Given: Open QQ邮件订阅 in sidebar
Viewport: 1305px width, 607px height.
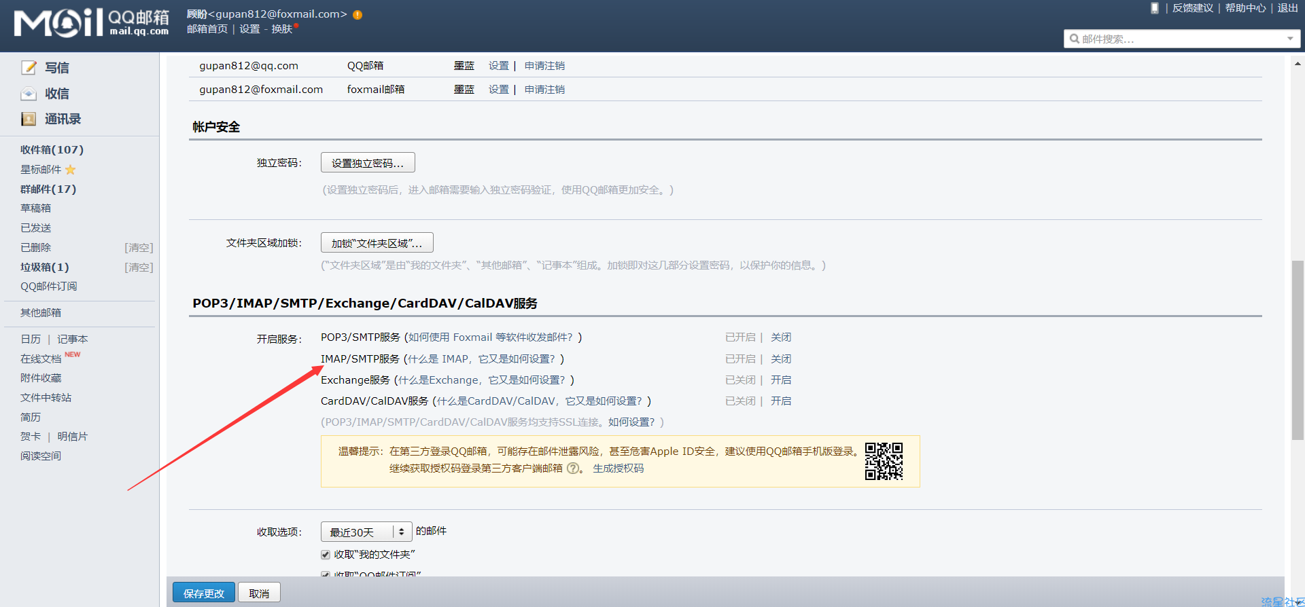Looking at the screenshot, I should (x=49, y=287).
